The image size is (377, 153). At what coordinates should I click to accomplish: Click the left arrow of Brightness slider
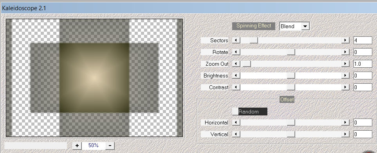pos(236,76)
